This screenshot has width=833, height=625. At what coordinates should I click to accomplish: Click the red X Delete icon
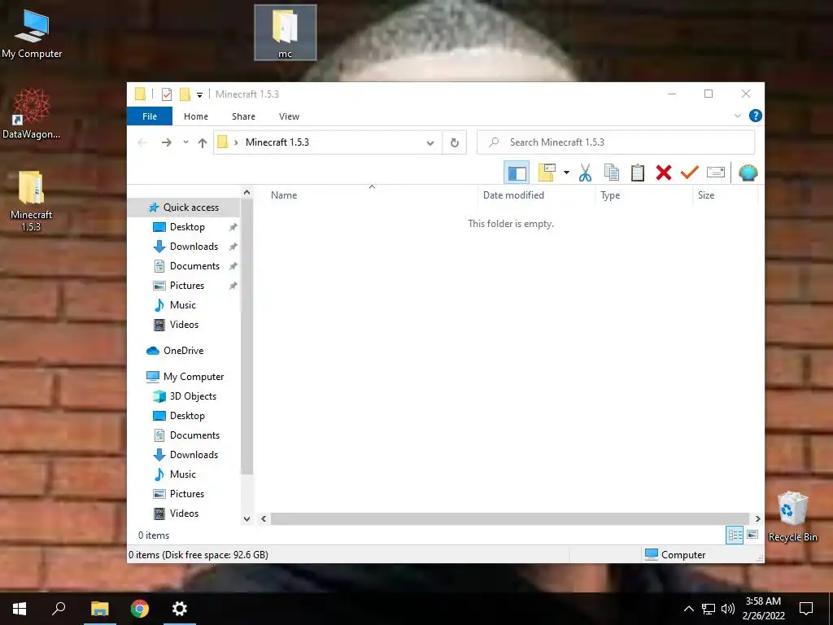664,173
